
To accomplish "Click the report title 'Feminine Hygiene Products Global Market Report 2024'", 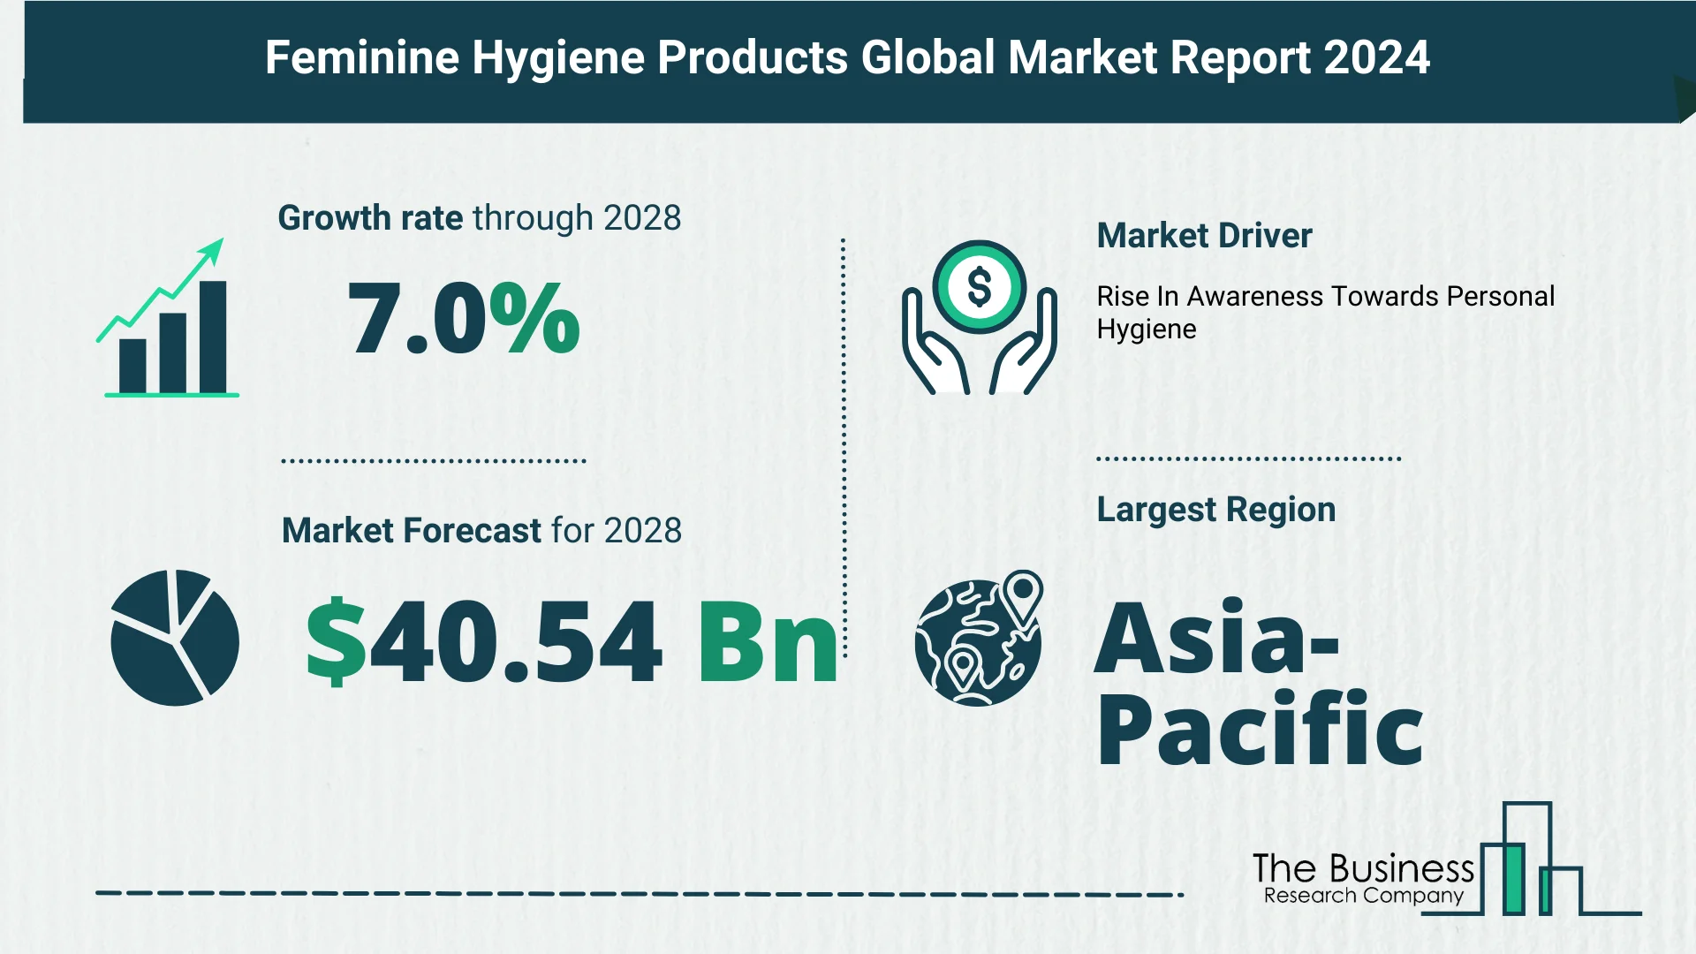I will [x=847, y=58].
